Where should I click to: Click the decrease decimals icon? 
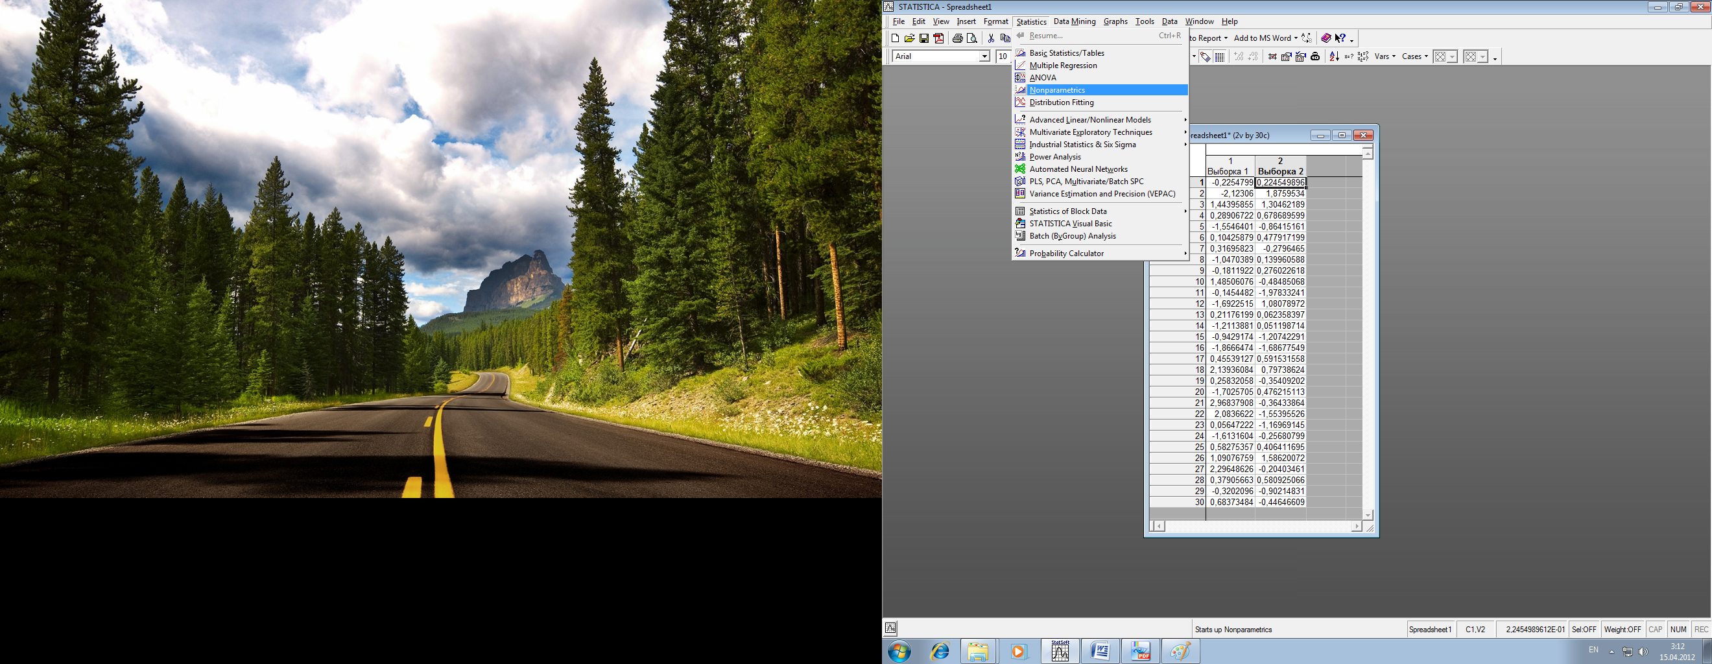1254,57
